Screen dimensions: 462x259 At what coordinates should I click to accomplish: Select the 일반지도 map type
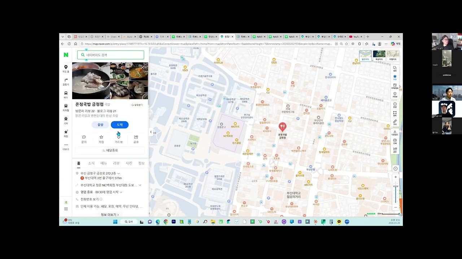click(x=365, y=56)
